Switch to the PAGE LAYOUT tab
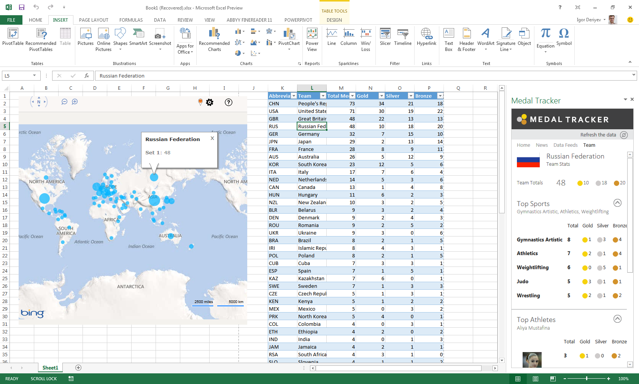Viewport: 639px width, 384px height. (94, 20)
